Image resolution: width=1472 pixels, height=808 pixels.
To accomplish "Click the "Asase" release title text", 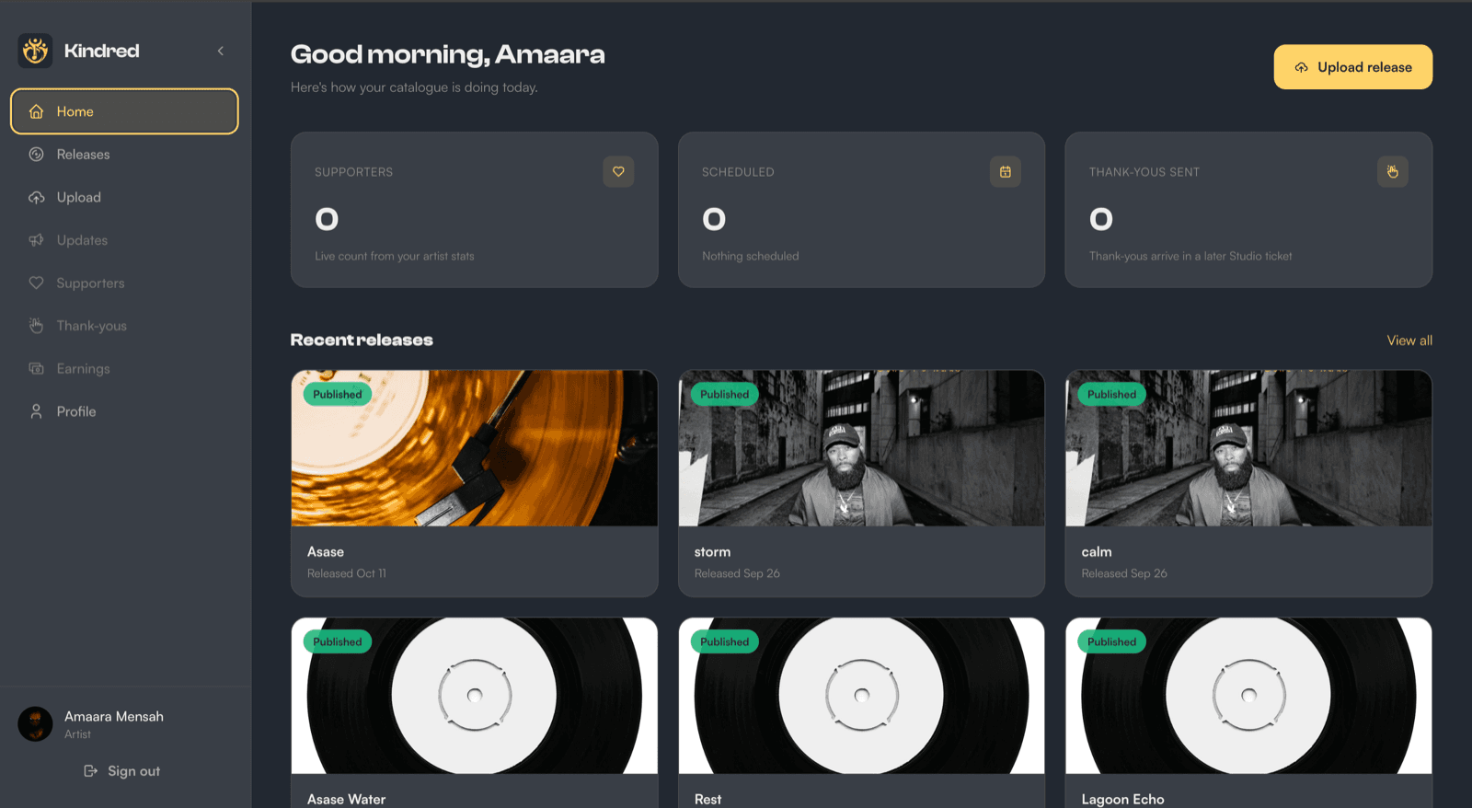I will pos(326,552).
